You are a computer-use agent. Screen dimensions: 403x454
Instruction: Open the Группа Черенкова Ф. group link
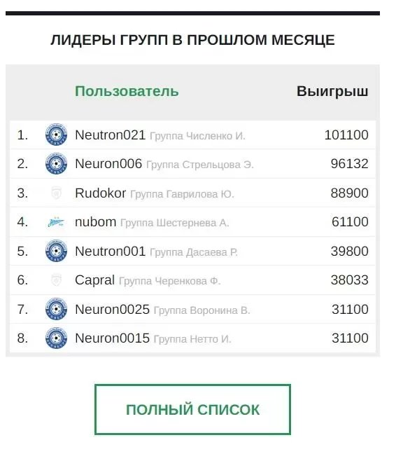170,281
